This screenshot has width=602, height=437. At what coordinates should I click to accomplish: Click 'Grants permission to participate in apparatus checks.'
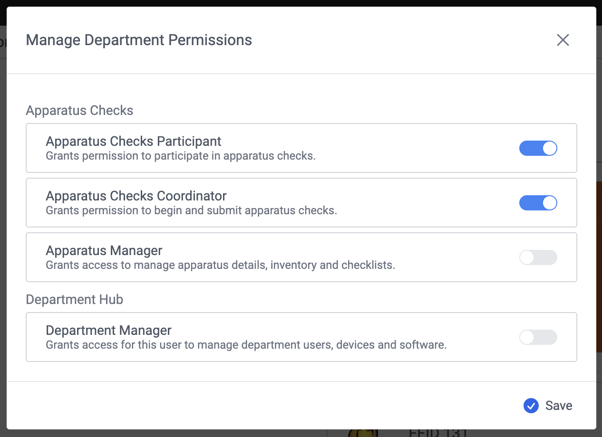(181, 156)
